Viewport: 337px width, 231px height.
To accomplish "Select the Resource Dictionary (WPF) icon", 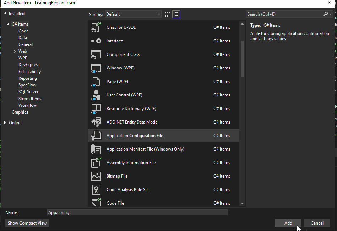I will pyautogui.click(x=96, y=109).
